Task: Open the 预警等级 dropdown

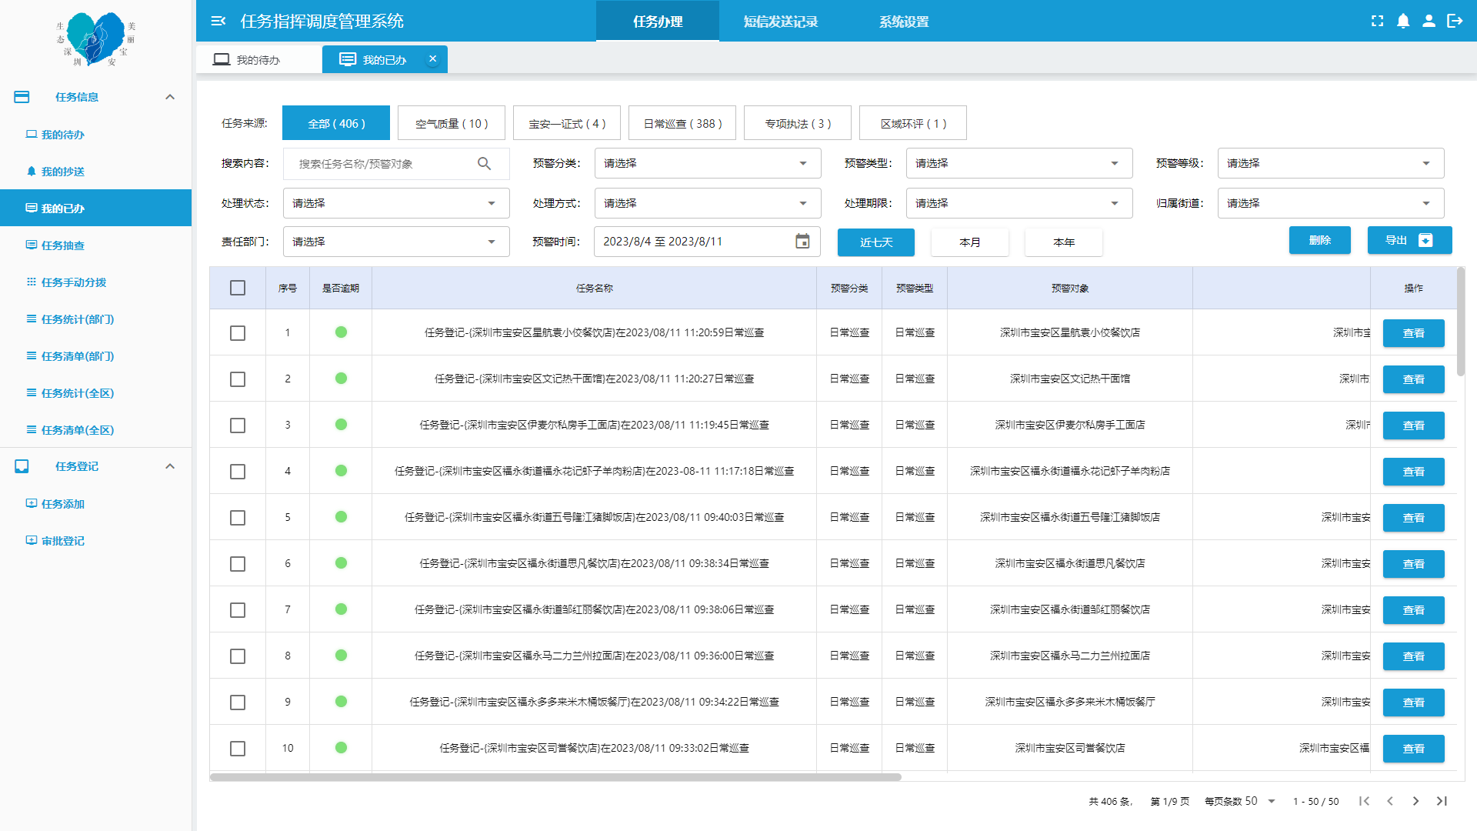Action: point(1331,163)
